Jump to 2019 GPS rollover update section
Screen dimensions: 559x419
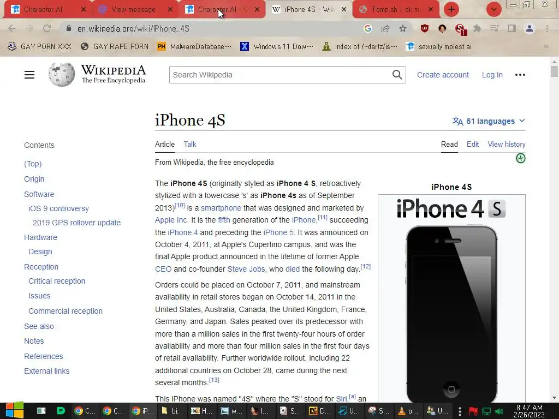(76, 223)
